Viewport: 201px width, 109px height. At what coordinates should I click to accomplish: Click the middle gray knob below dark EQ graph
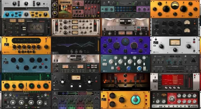click(76, 52)
